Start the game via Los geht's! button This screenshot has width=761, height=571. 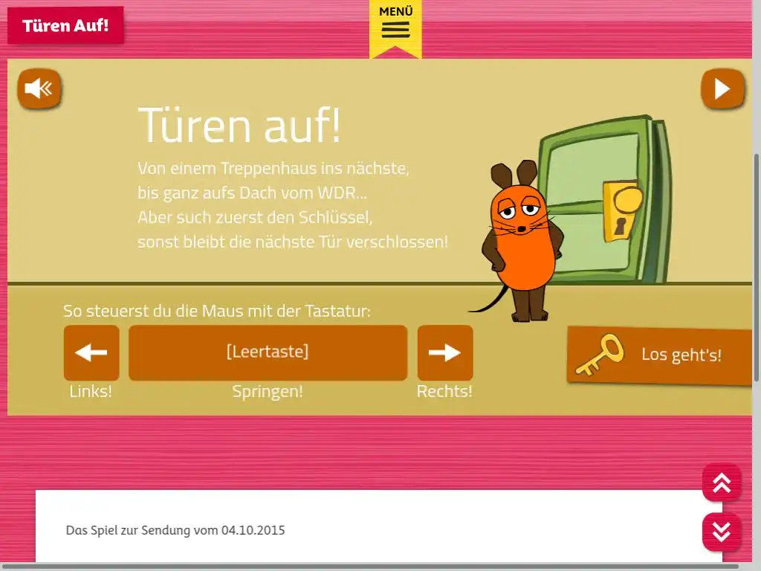click(660, 355)
